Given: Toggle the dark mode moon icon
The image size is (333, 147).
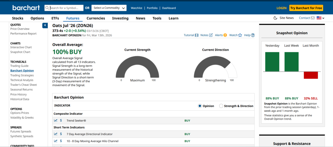Looking at the screenshot, I should [275, 18].
